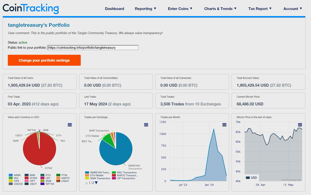Toggle WFTM legend item in currency legend
This screenshot has height=195, width=311.
tap(47, 184)
